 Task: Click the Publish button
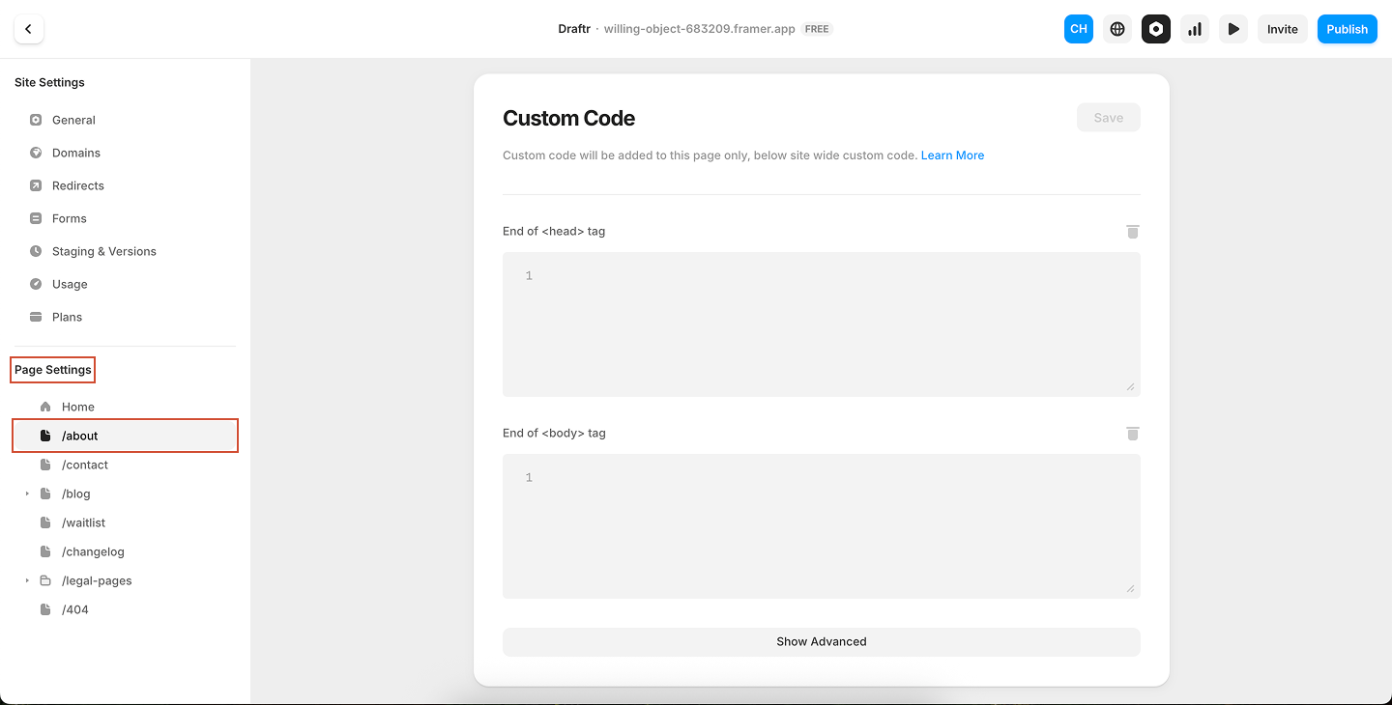click(1347, 29)
